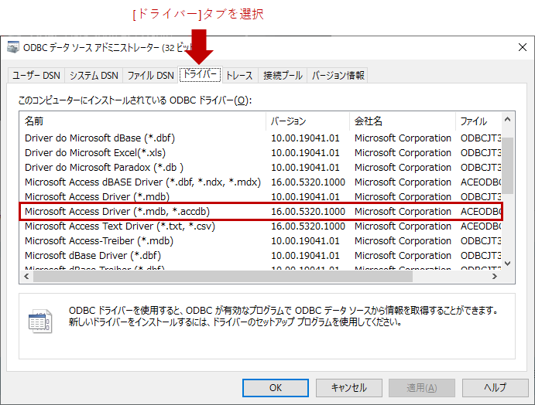Close the ODBC administrator dialog
The image size is (535, 405).
(x=523, y=47)
